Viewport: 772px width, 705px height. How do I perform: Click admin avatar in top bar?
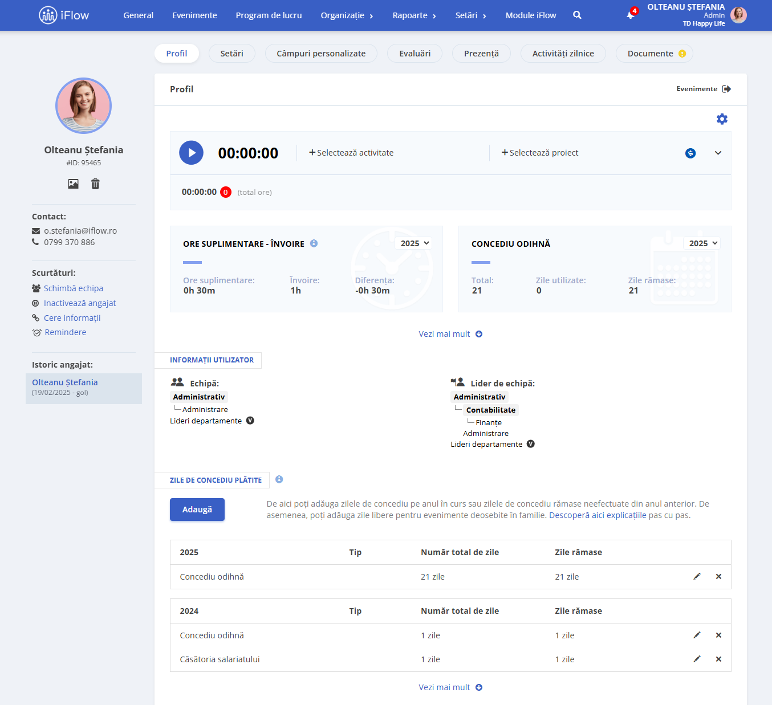738,15
